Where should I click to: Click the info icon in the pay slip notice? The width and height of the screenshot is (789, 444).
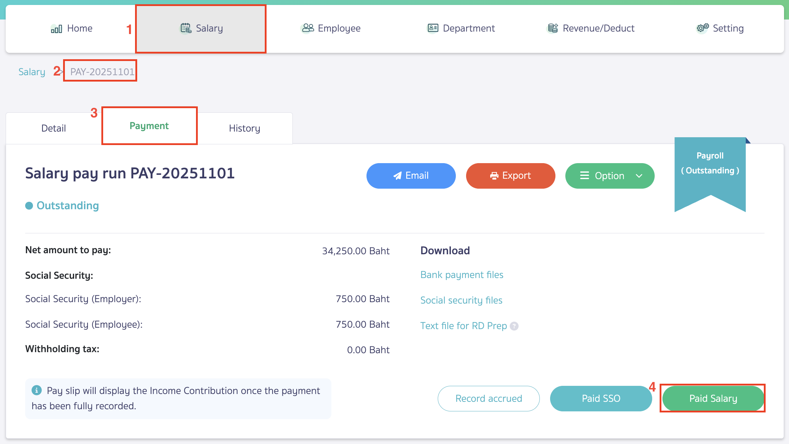37,390
